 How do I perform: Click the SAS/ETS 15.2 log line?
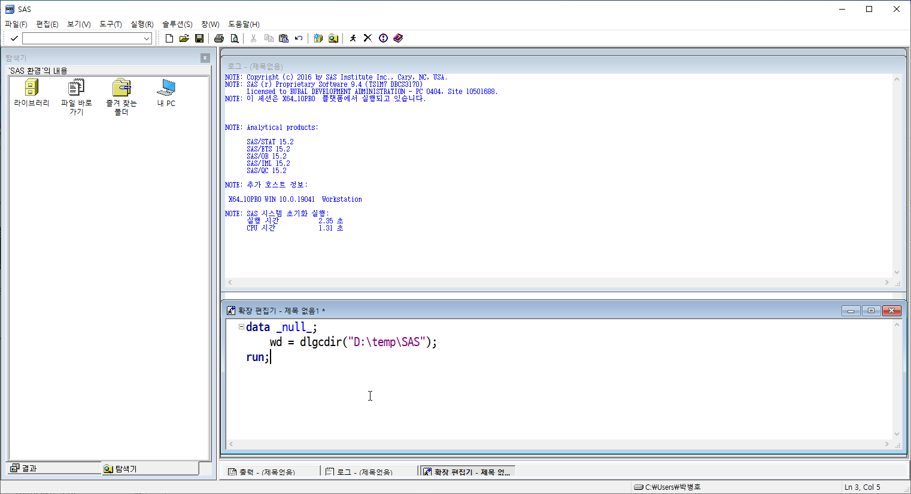tap(268, 149)
